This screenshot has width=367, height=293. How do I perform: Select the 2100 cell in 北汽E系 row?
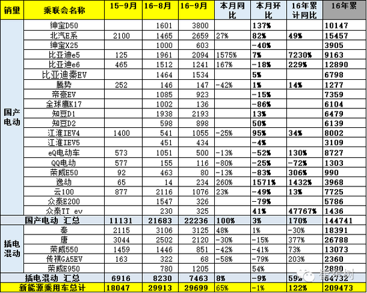123,35
